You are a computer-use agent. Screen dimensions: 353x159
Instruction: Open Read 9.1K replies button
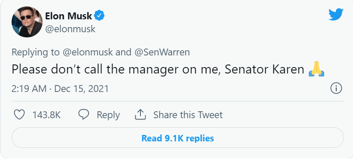(x=178, y=138)
